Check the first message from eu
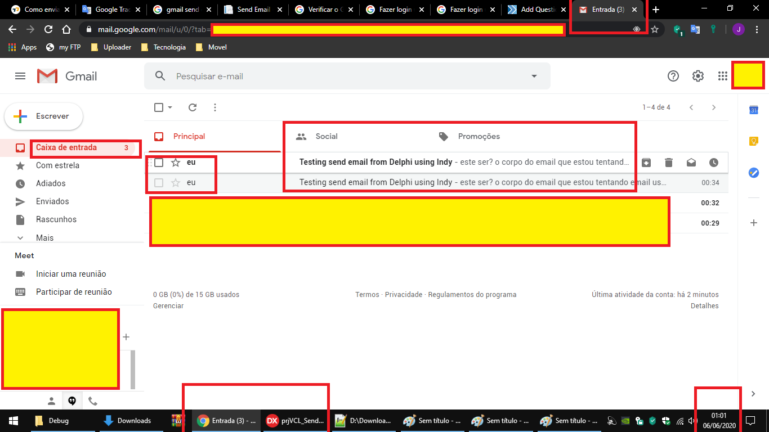The image size is (769, 432). (x=159, y=163)
